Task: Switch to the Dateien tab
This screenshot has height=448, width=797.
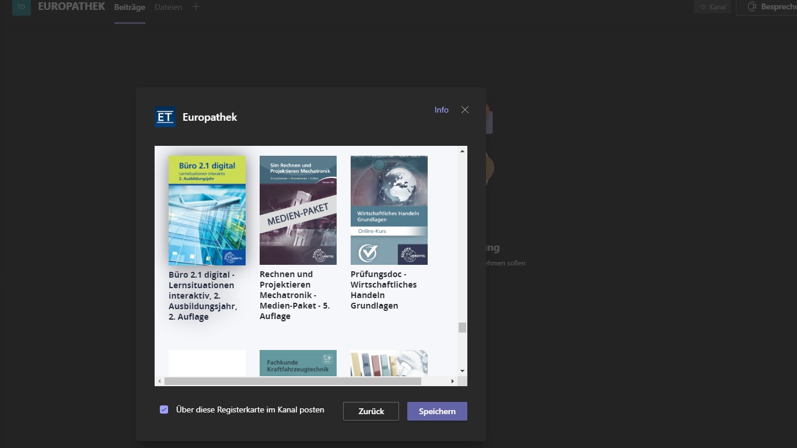Action: coord(168,8)
